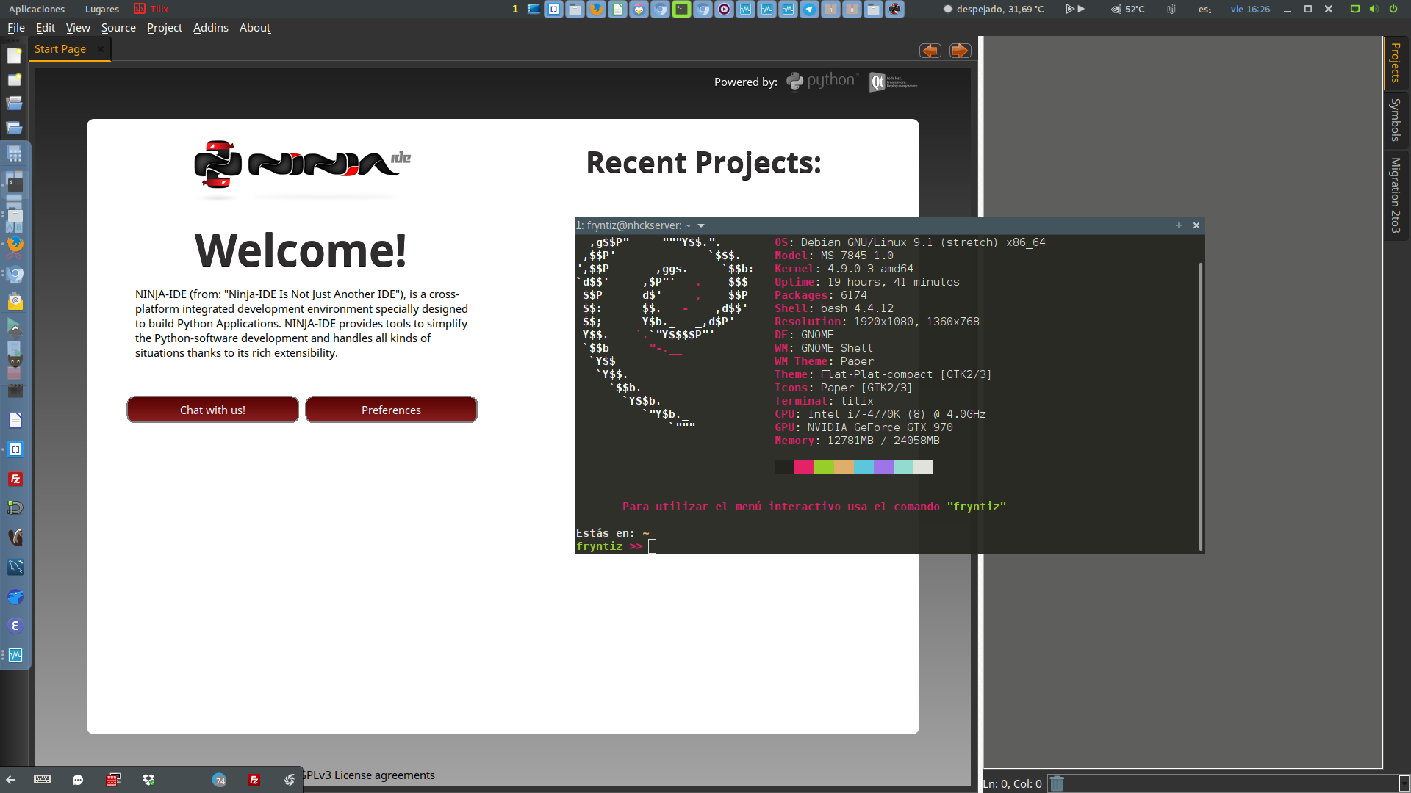Screen dimensions: 1411x793
Task: Open the Project menu in NINJA-IDE
Action: (164, 28)
